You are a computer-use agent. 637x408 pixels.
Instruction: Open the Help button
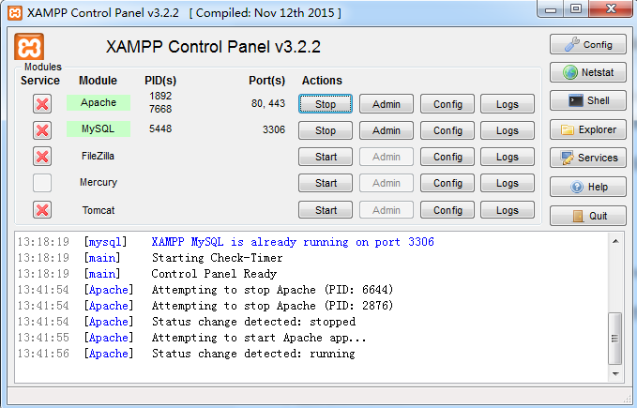tap(588, 187)
